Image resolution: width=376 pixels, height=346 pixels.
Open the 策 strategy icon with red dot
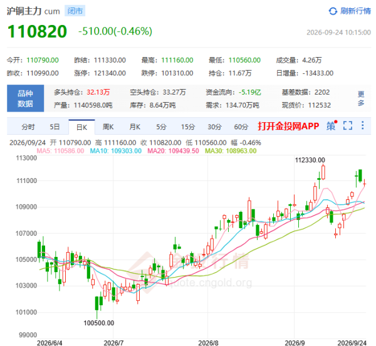coord(332,125)
